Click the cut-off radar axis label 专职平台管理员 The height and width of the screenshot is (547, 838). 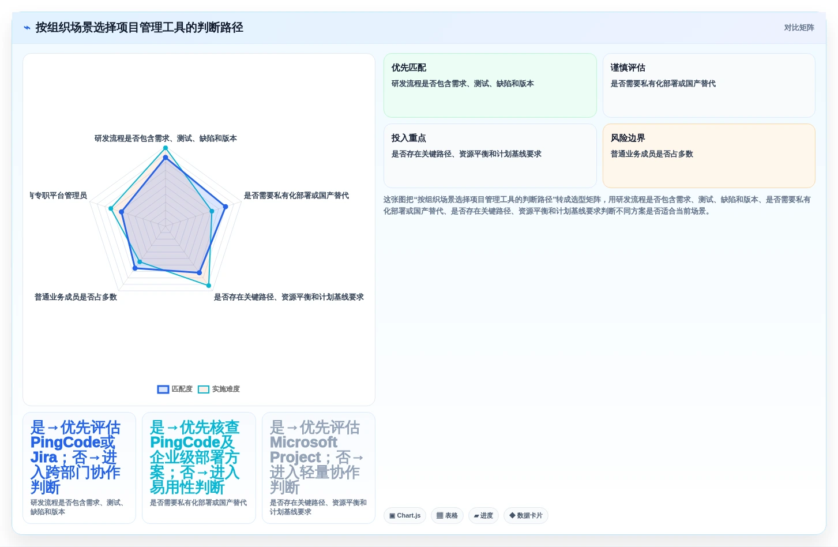[58, 196]
